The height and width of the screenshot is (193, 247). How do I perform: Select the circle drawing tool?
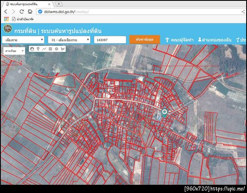pyautogui.click(x=56, y=49)
